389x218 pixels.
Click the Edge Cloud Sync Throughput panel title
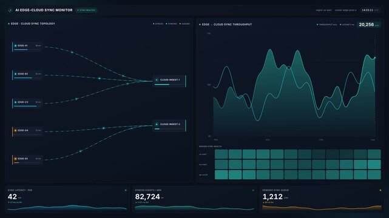(227, 24)
